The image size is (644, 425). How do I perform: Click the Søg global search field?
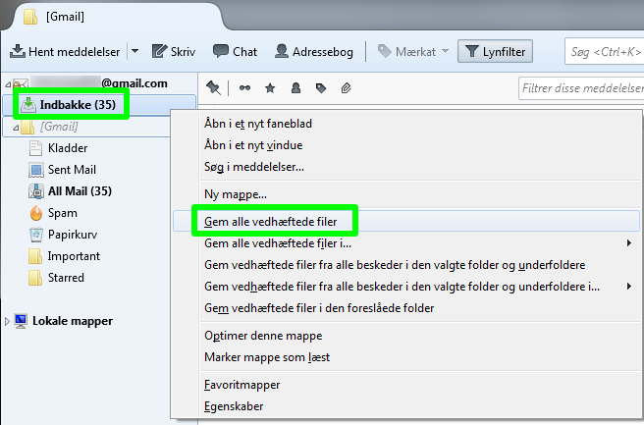point(604,51)
